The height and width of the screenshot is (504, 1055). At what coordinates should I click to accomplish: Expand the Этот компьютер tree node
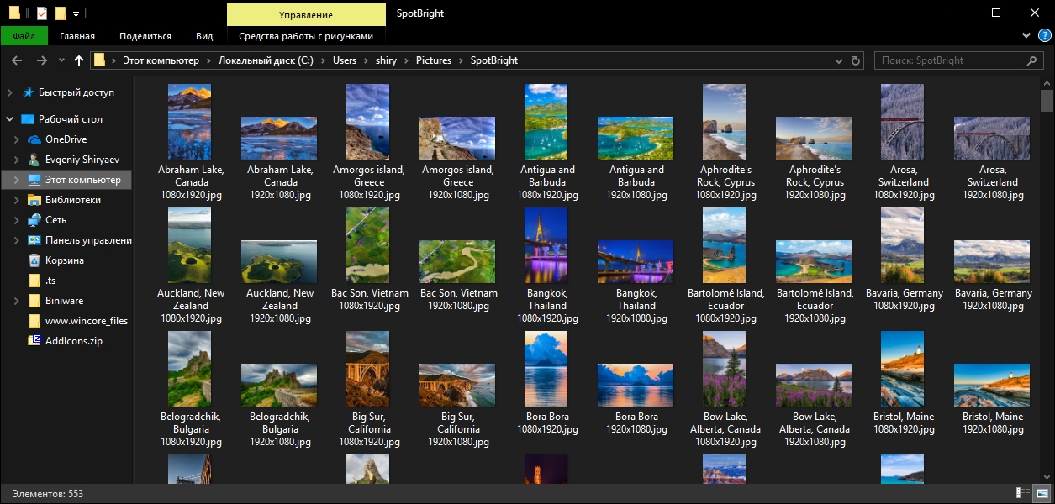[x=17, y=180]
